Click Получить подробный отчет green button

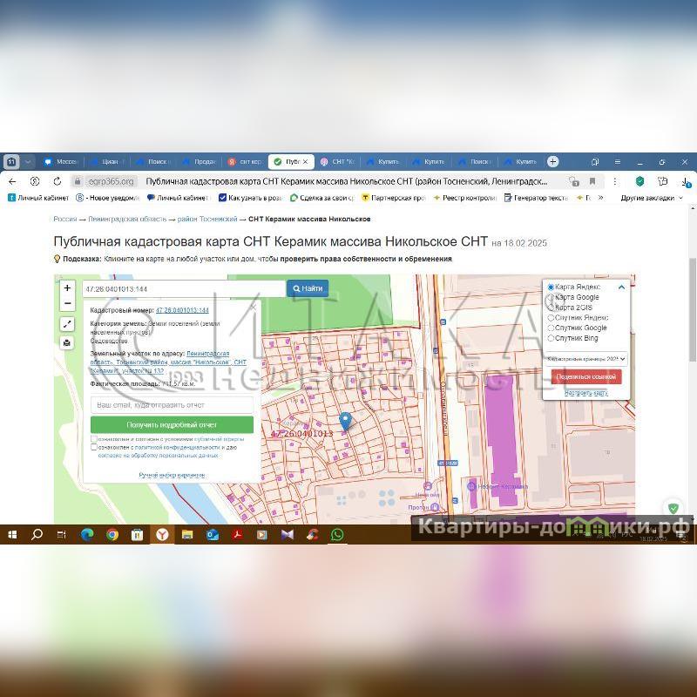point(172,424)
